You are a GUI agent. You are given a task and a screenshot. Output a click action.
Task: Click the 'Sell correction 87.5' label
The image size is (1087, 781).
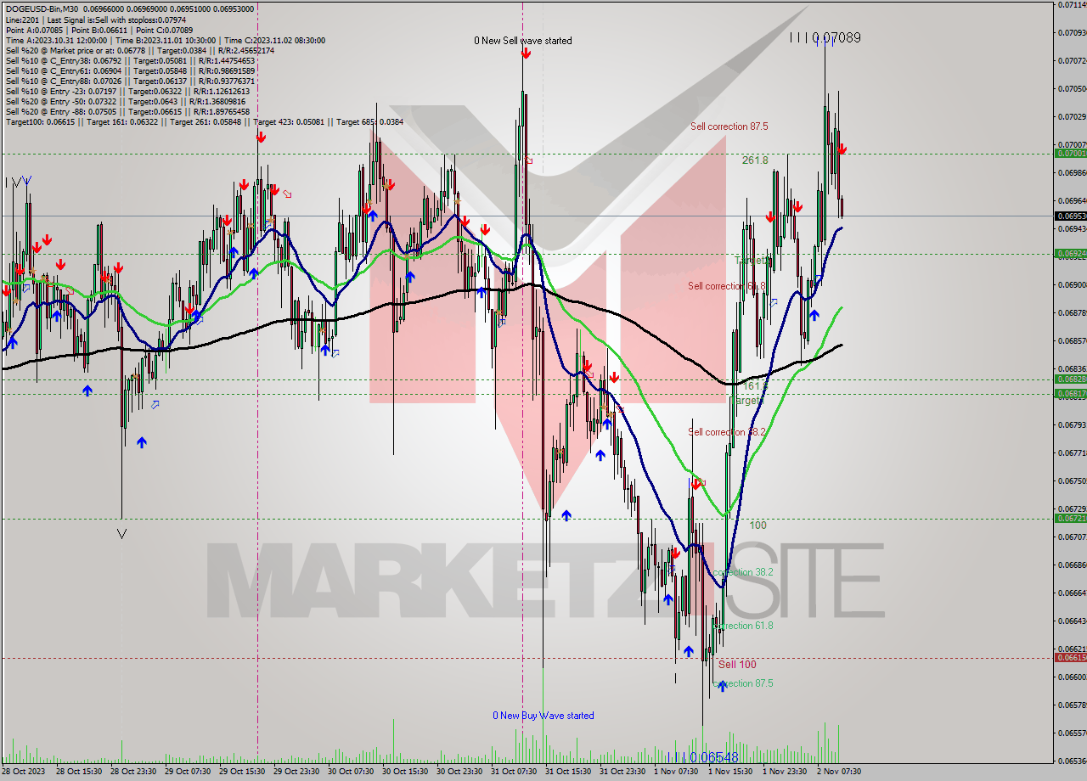point(729,126)
